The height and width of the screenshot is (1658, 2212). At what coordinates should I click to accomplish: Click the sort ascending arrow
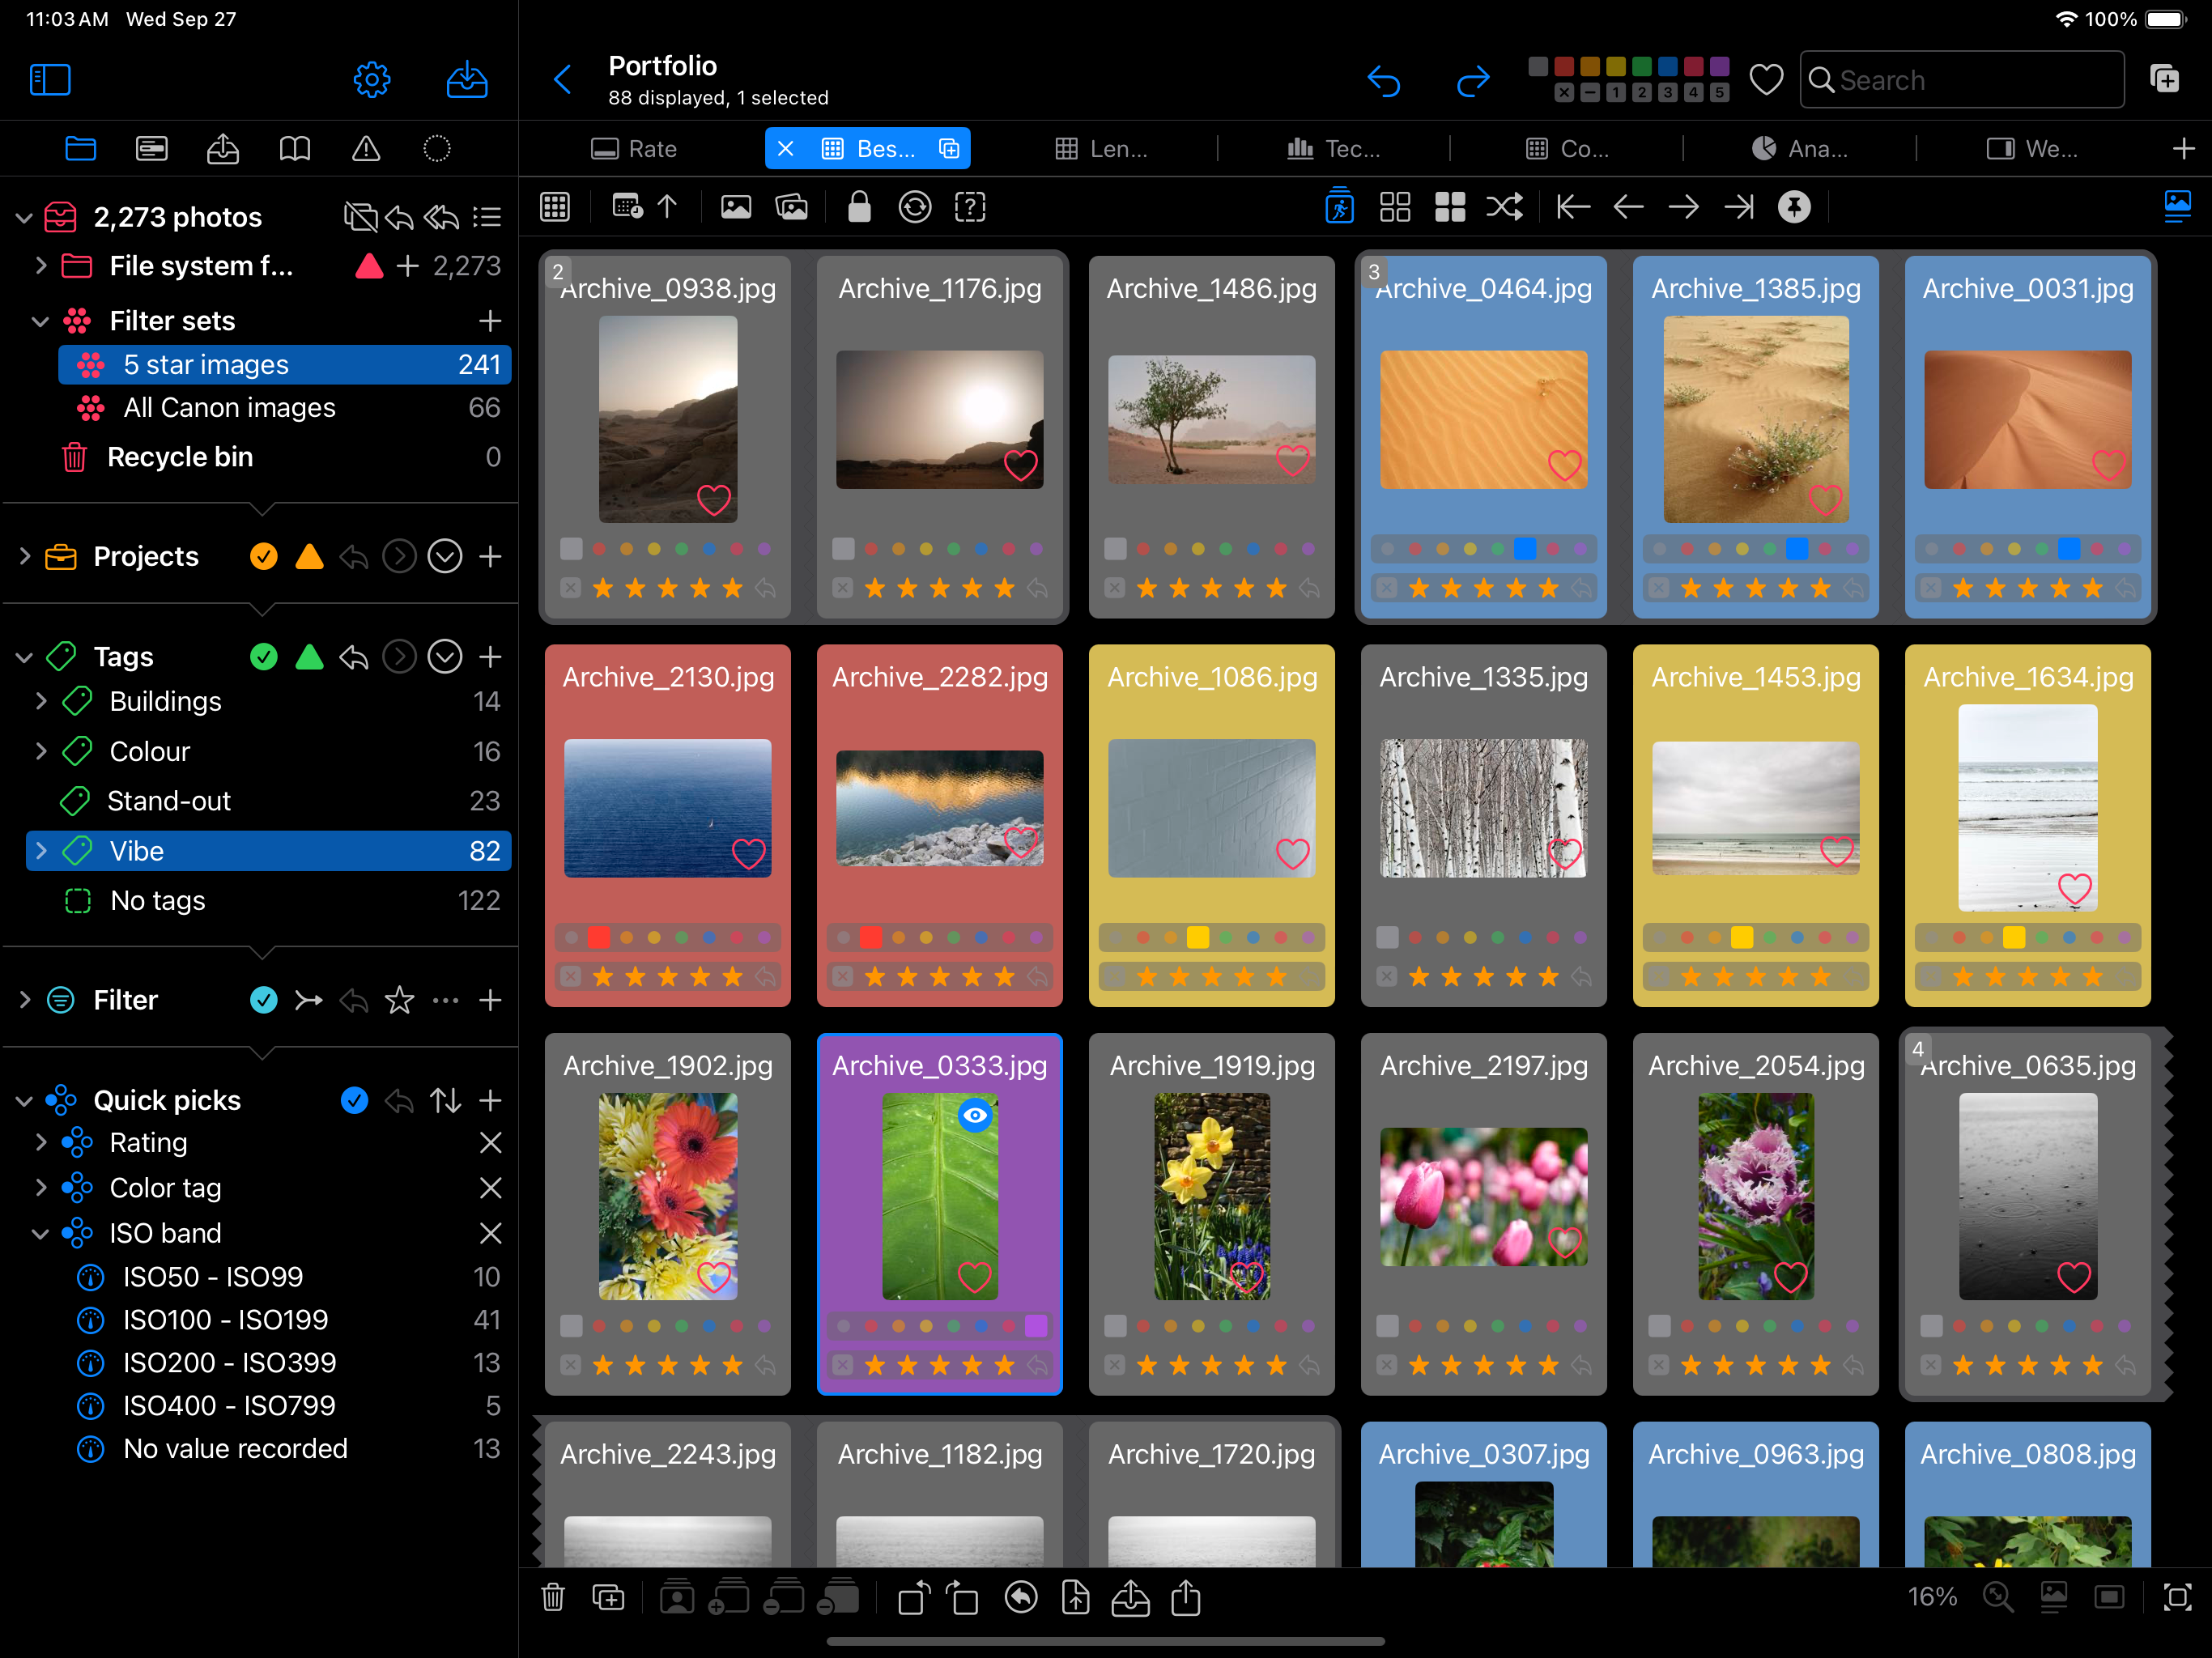coord(667,207)
